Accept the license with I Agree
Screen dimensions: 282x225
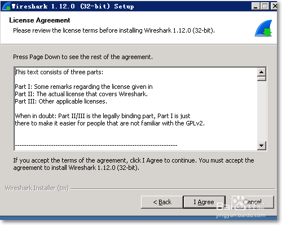coord(204,202)
